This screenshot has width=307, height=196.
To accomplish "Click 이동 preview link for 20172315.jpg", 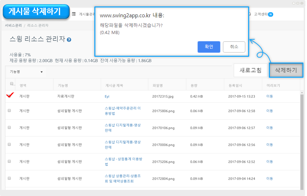I will coord(270,96).
